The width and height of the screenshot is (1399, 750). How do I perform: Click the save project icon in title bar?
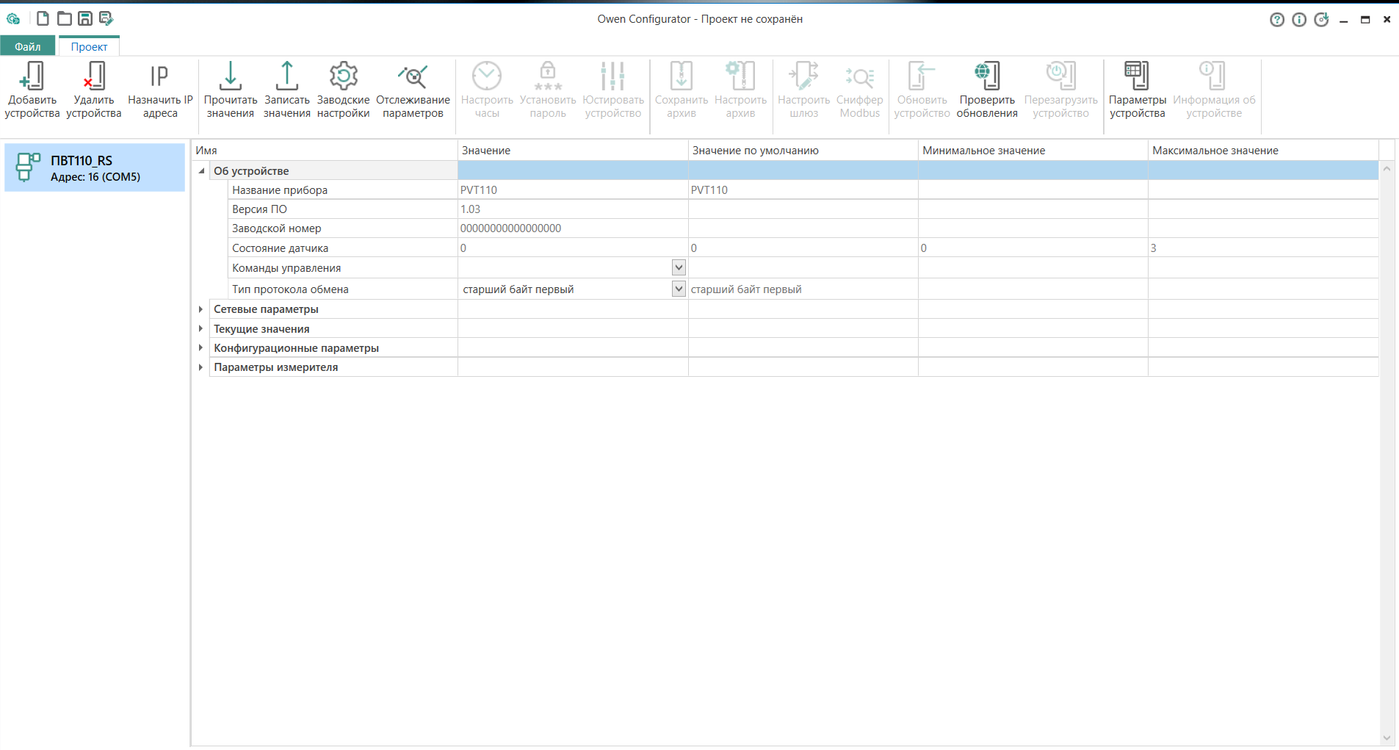pyautogui.click(x=85, y=18)
